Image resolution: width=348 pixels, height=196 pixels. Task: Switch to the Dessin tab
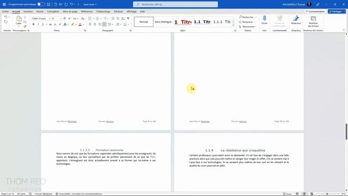(x=40, y=11)
